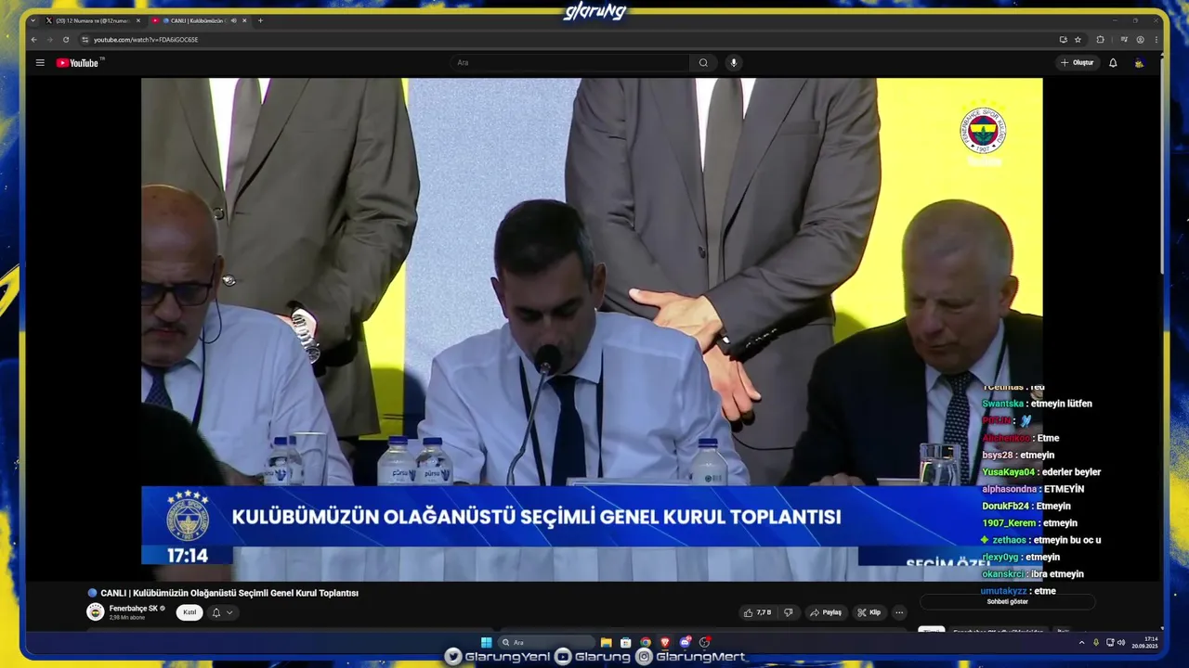Open Discord from the taskbar
Image resolution: width=1189 pixels, height=668 pixels.
[685, 642]
